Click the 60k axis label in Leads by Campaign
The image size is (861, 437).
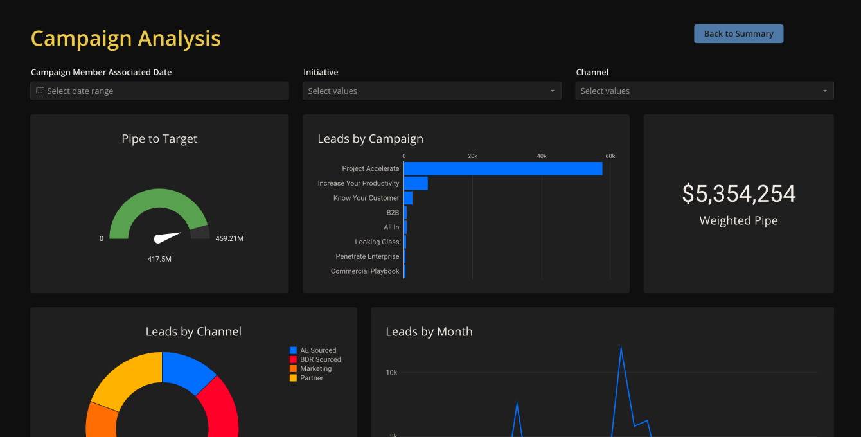[x=610, y=156]
